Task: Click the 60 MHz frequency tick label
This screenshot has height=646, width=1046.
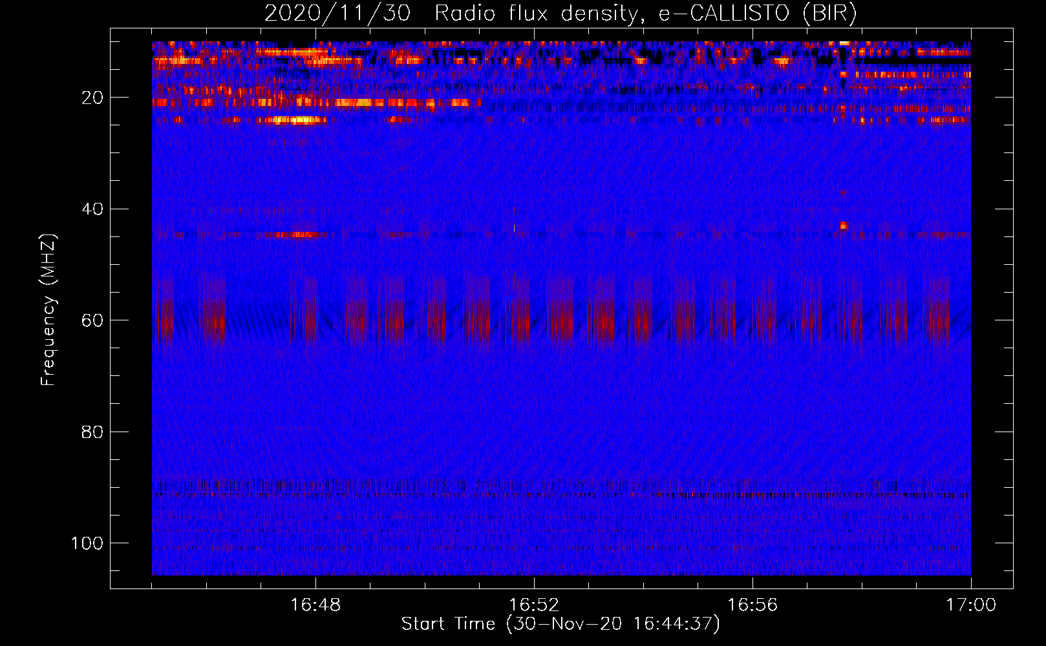Action: (x=92, y=320)
